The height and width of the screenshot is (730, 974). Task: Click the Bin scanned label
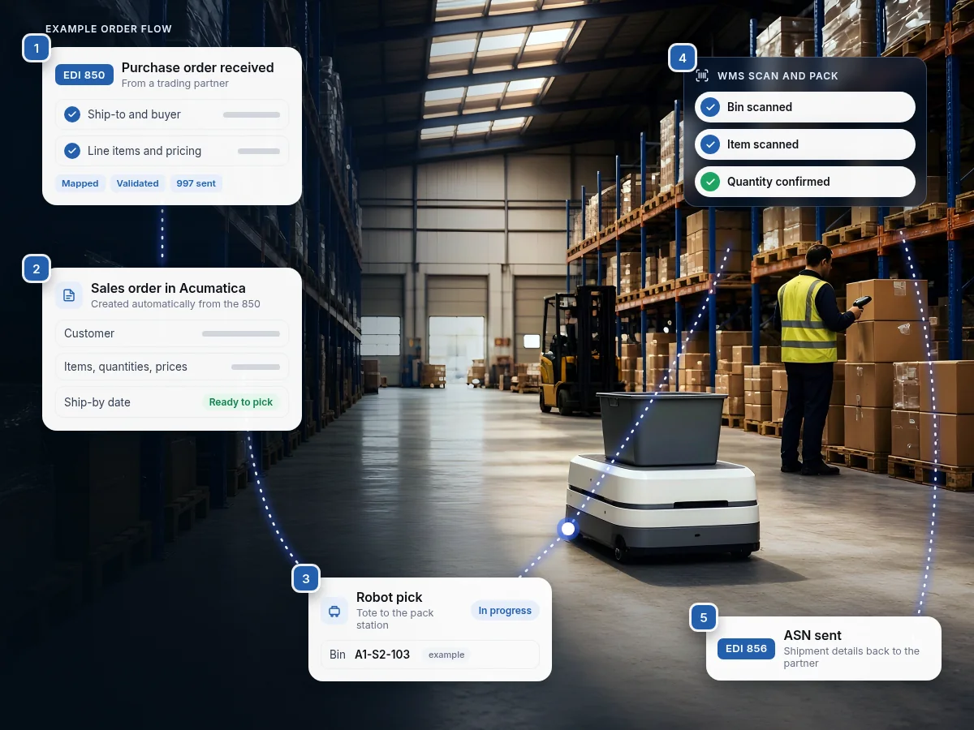[x=760, y=107]
